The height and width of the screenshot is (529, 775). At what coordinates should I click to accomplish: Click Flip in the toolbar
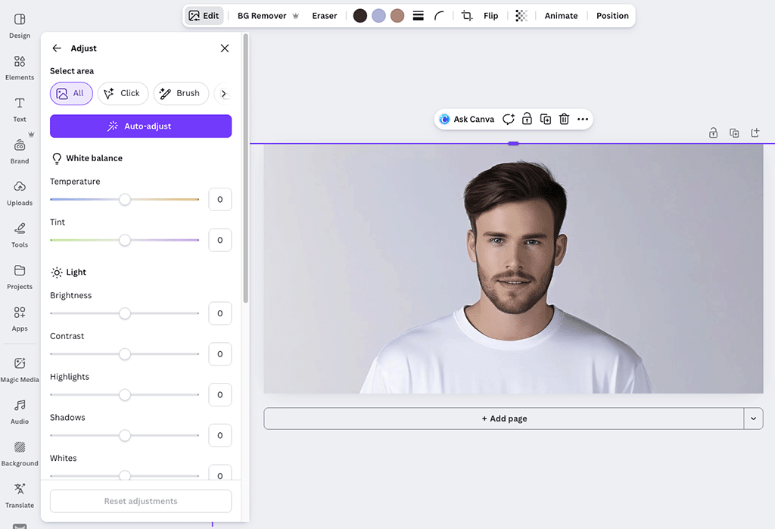(490, 16)
